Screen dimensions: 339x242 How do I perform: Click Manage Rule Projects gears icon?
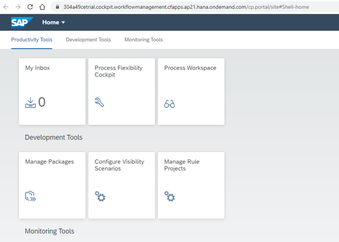click(169, 196)
